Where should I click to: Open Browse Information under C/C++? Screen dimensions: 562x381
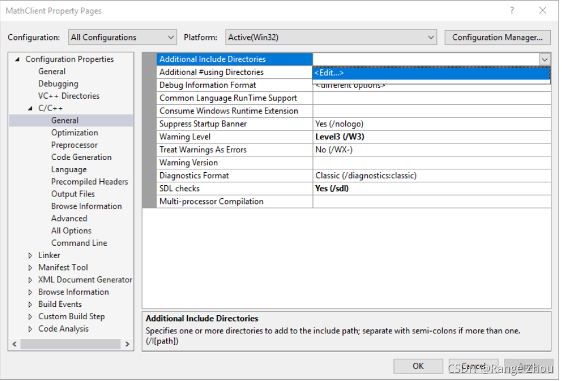pos(86,206)
